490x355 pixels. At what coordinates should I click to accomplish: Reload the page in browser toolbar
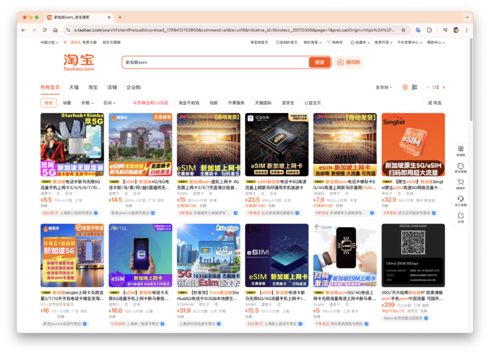[45, 31]
